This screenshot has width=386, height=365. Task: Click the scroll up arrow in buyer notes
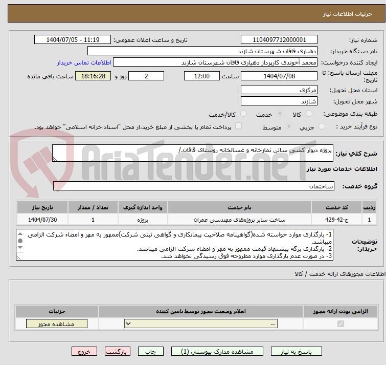click(20, 234)
